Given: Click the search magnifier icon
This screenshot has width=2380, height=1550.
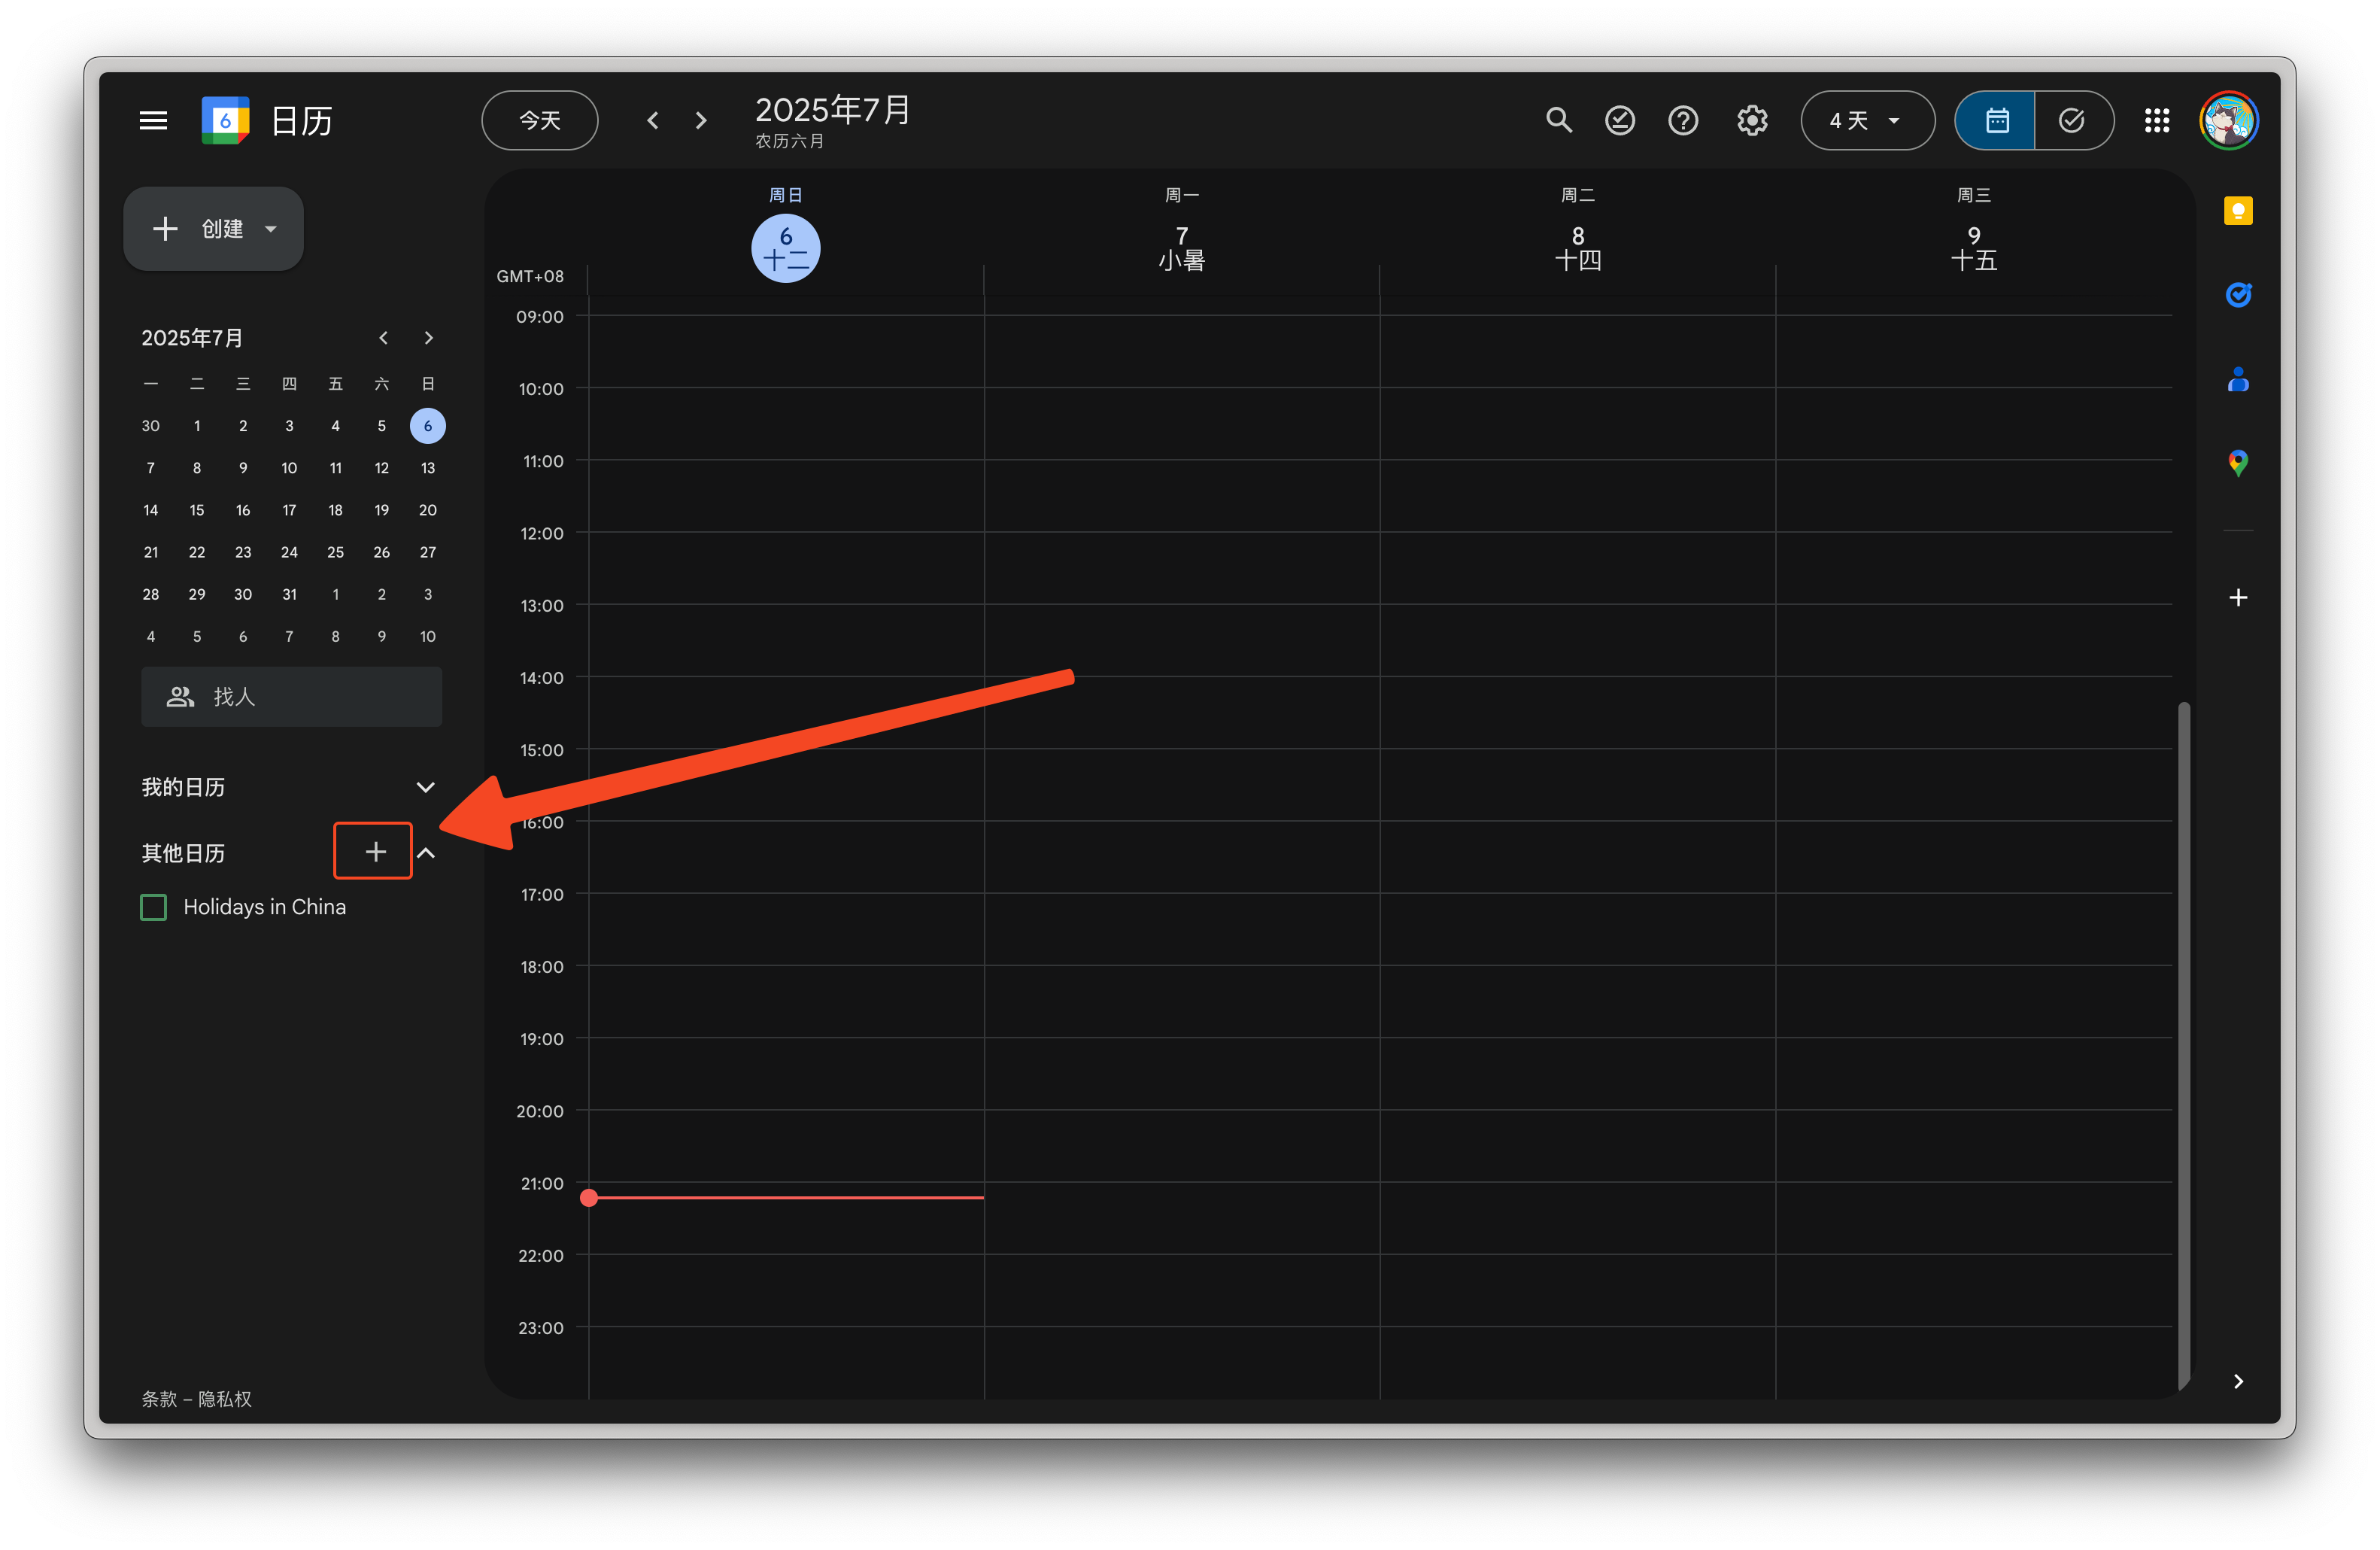Looking at the screenshot, I should click(1558, 120).
